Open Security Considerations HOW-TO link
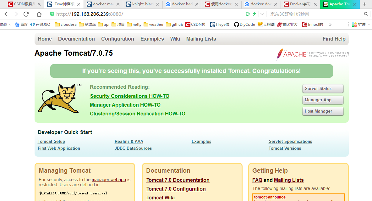 [x=129, y=96]
